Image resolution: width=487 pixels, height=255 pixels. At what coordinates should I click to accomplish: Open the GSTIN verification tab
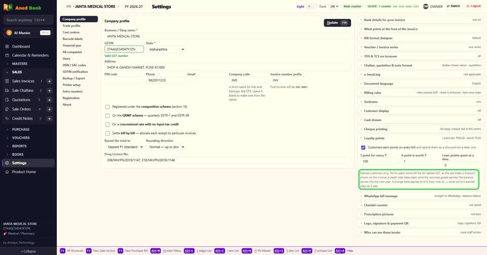79,71
